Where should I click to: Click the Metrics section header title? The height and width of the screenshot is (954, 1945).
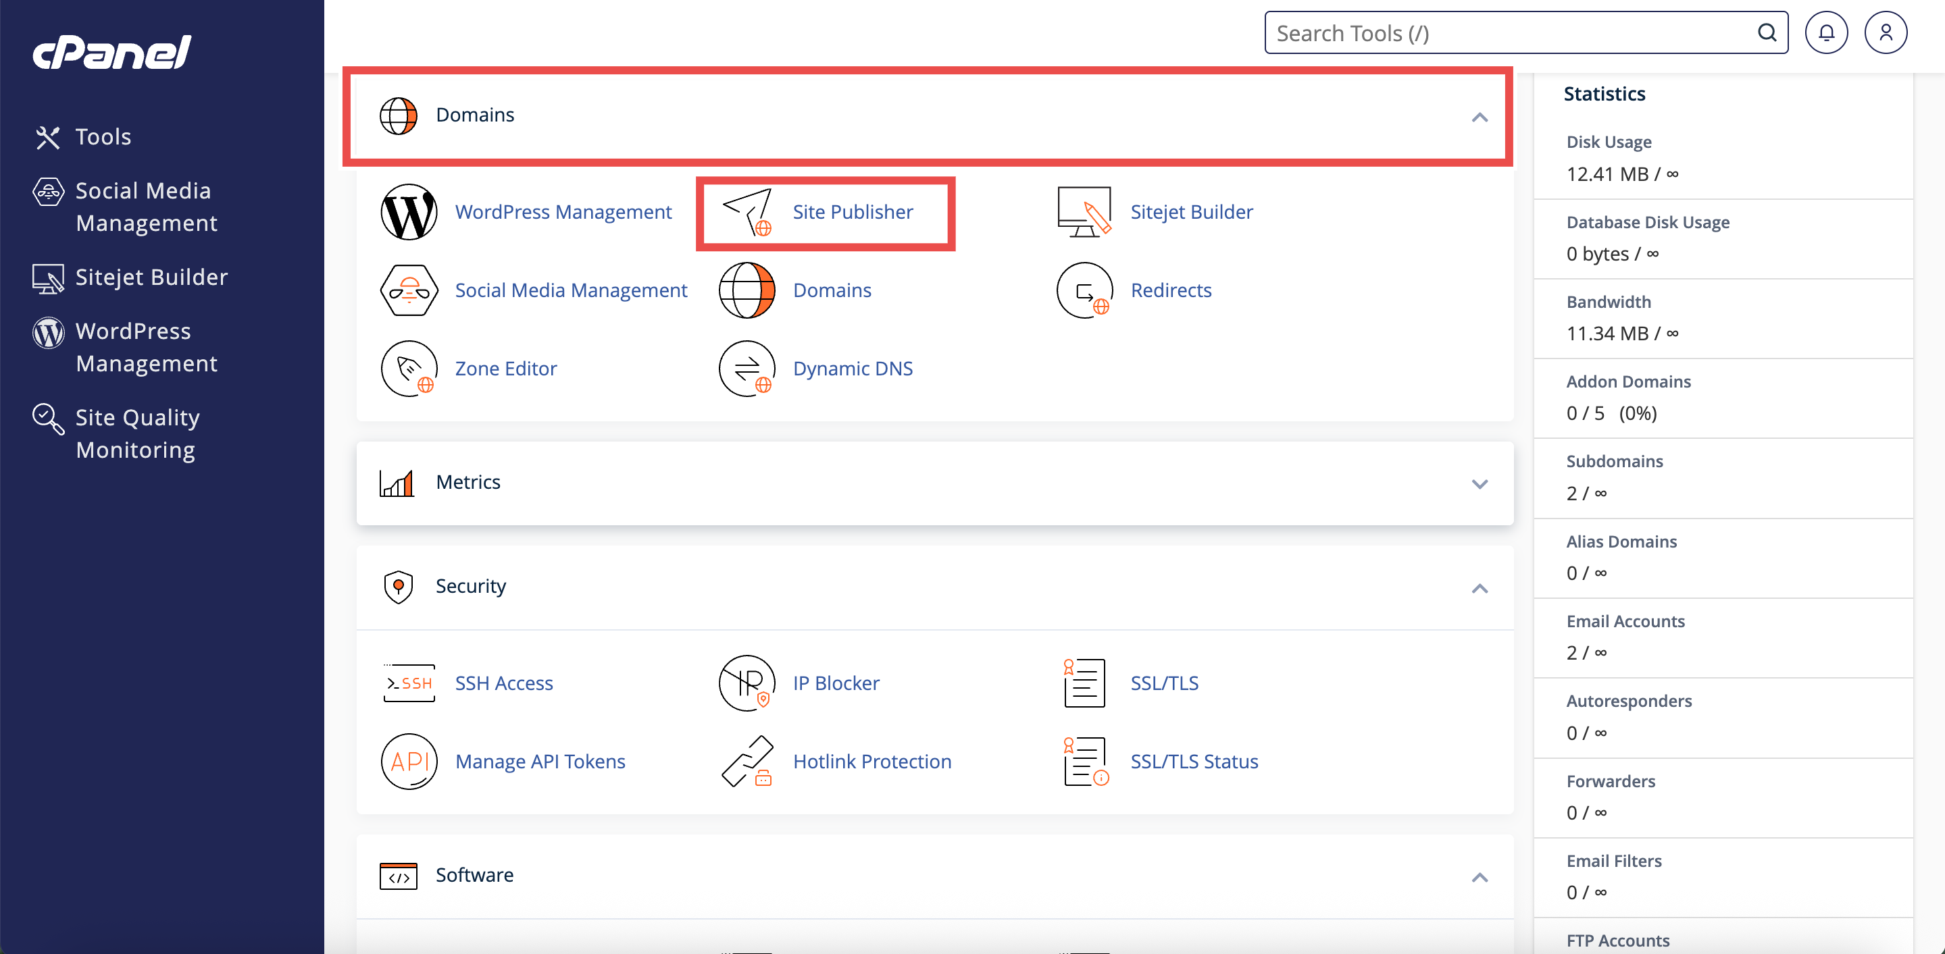pos(468,482)
